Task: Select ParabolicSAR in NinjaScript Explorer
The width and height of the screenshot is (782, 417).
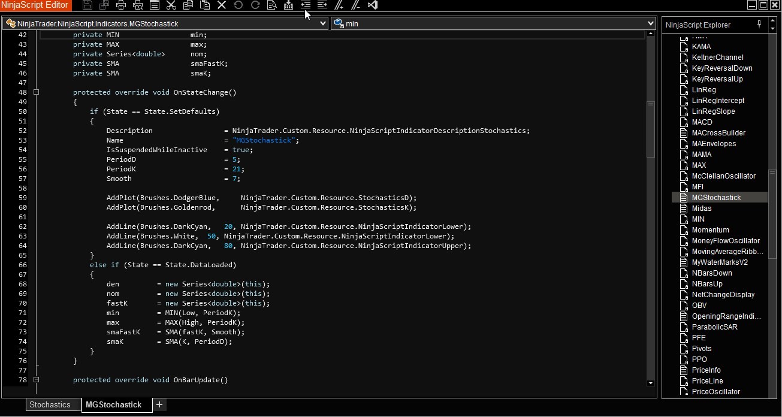Action: tap(714, 327)
